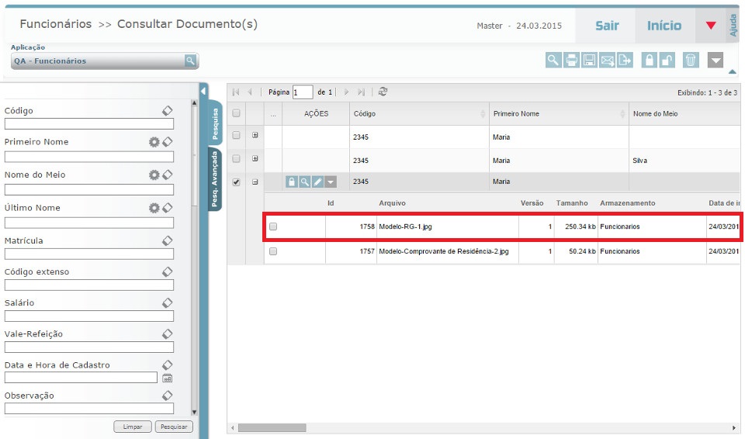Click the save (floppy disk) toolbar icon
This screenshot has height=439, width=745.
590,60
